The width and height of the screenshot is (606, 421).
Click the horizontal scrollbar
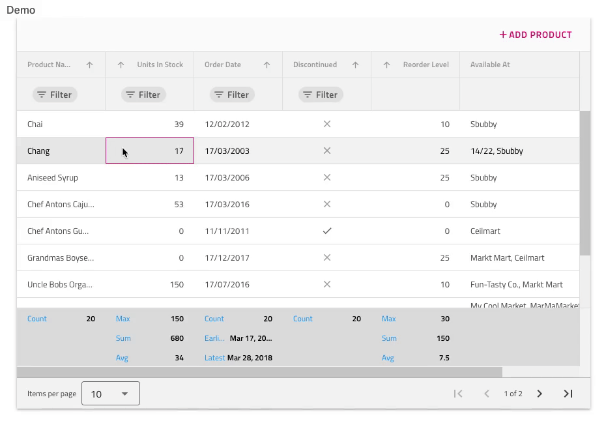261,371
